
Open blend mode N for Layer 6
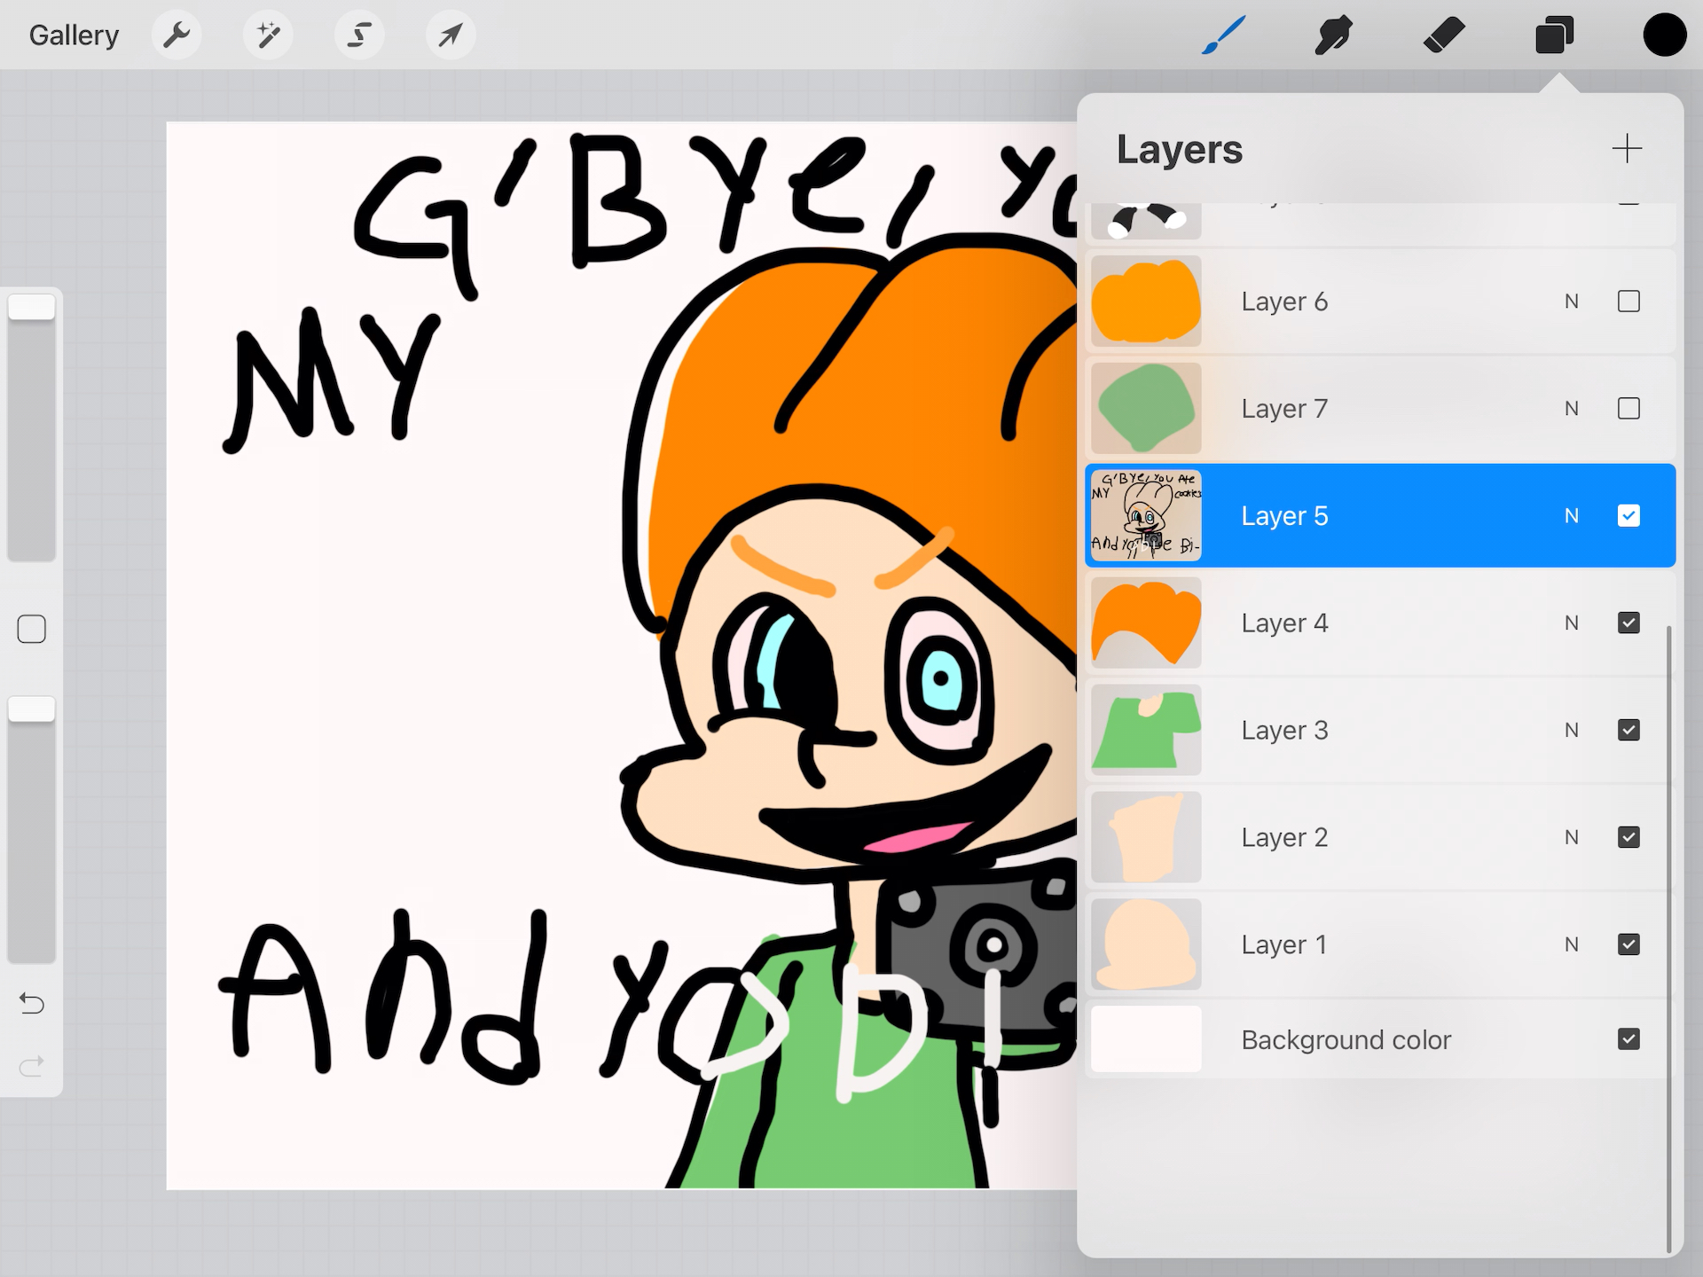[x=1572, y=302]
